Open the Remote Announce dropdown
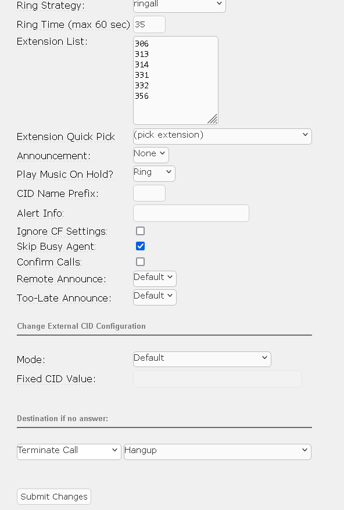The image size is (344, 510). [x=155, y=279]
